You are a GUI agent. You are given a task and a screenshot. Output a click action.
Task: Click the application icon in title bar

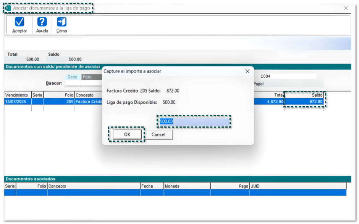pos(8,8)
